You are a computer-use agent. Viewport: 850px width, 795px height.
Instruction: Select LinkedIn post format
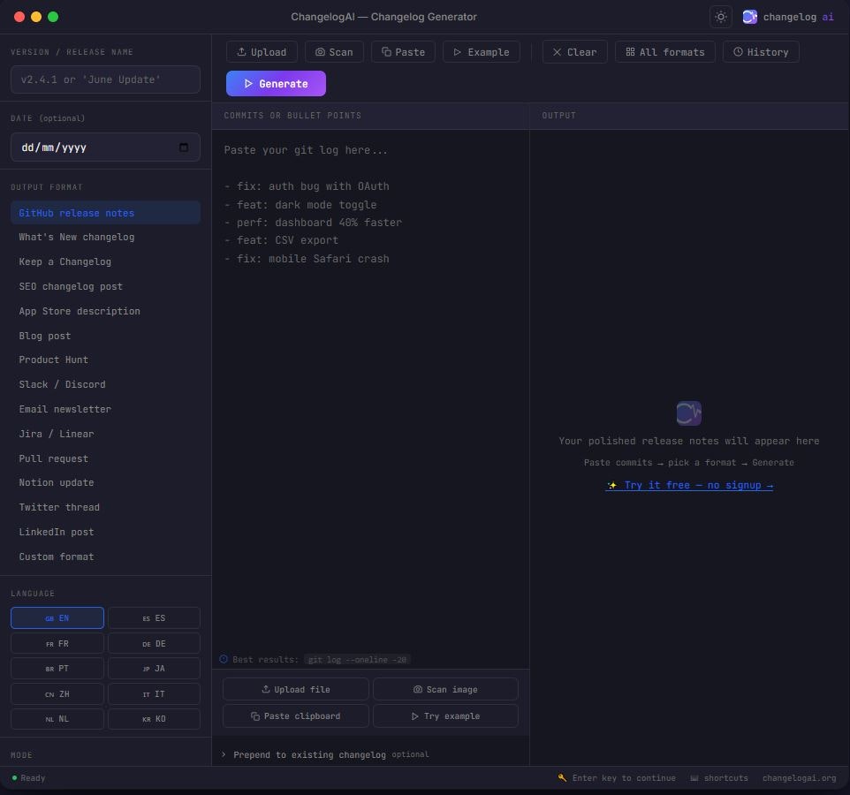point(105,532)
